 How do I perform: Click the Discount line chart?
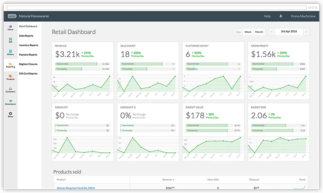coord(83,145)
